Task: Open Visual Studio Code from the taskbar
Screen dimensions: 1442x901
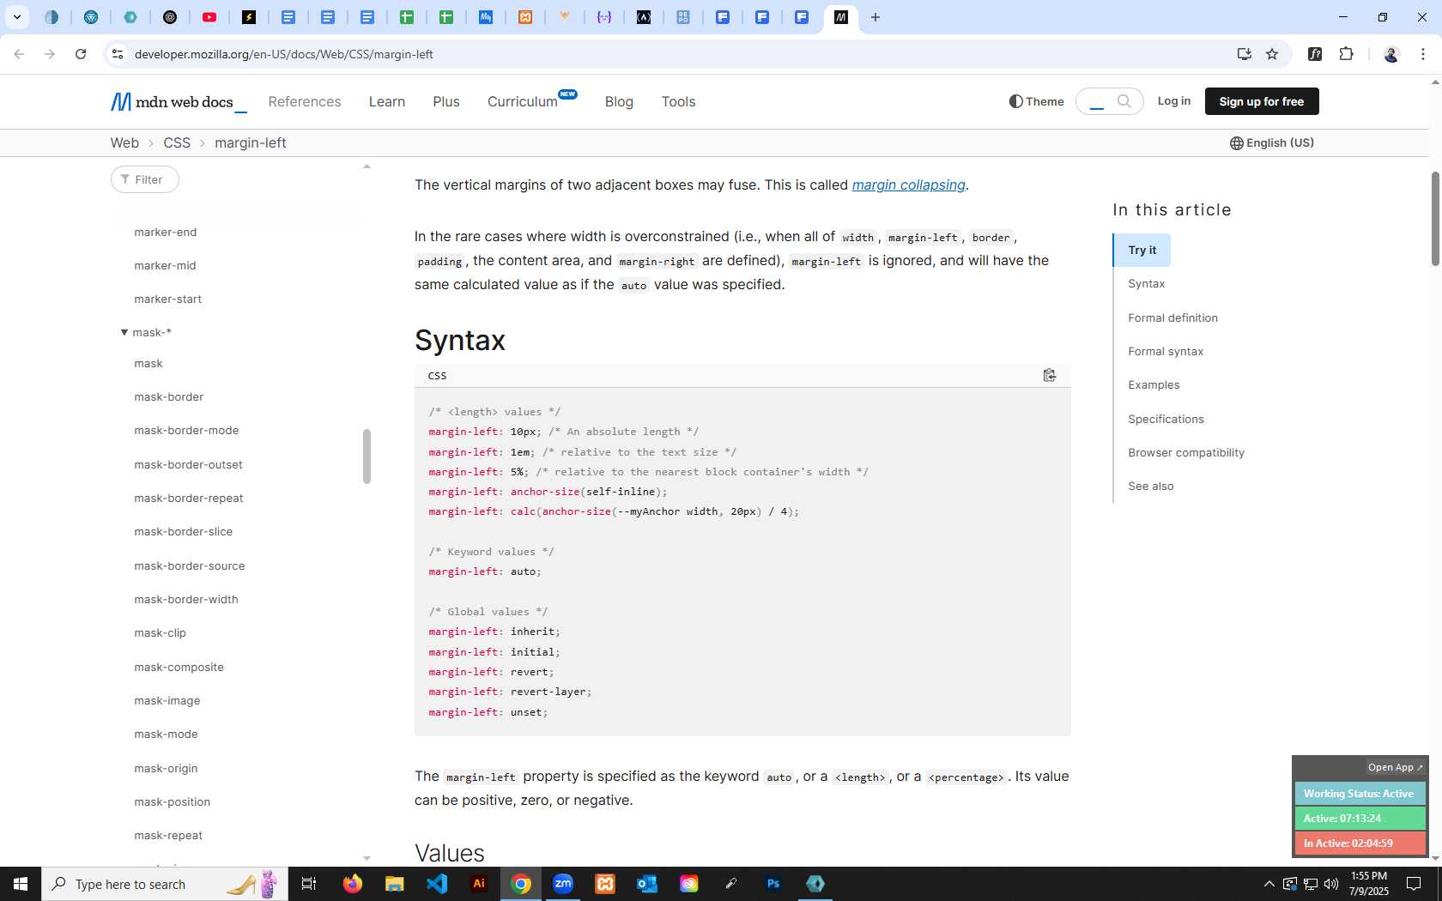Action: click(x=437, y=884)
